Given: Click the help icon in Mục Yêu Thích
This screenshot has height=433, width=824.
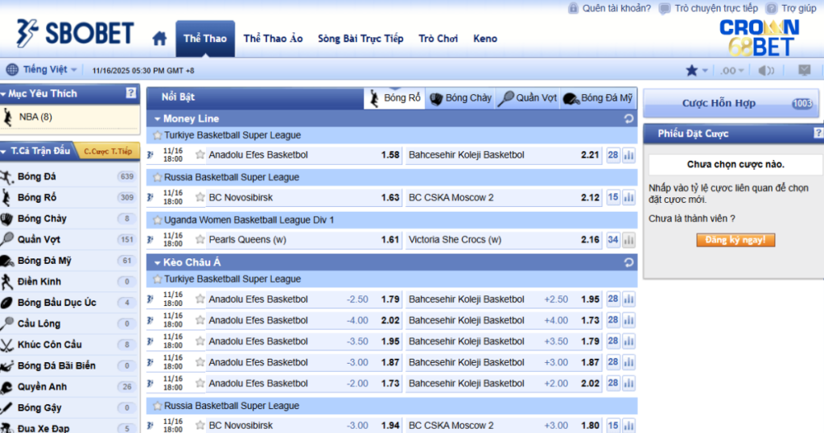Looking at the screenshot, I should [131, 93].
